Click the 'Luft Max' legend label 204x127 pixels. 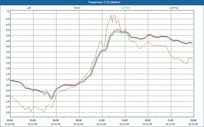174,8
